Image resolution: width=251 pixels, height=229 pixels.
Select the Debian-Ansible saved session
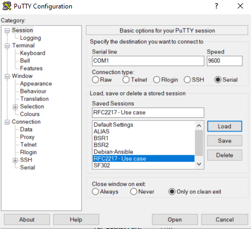pos(144,152)
